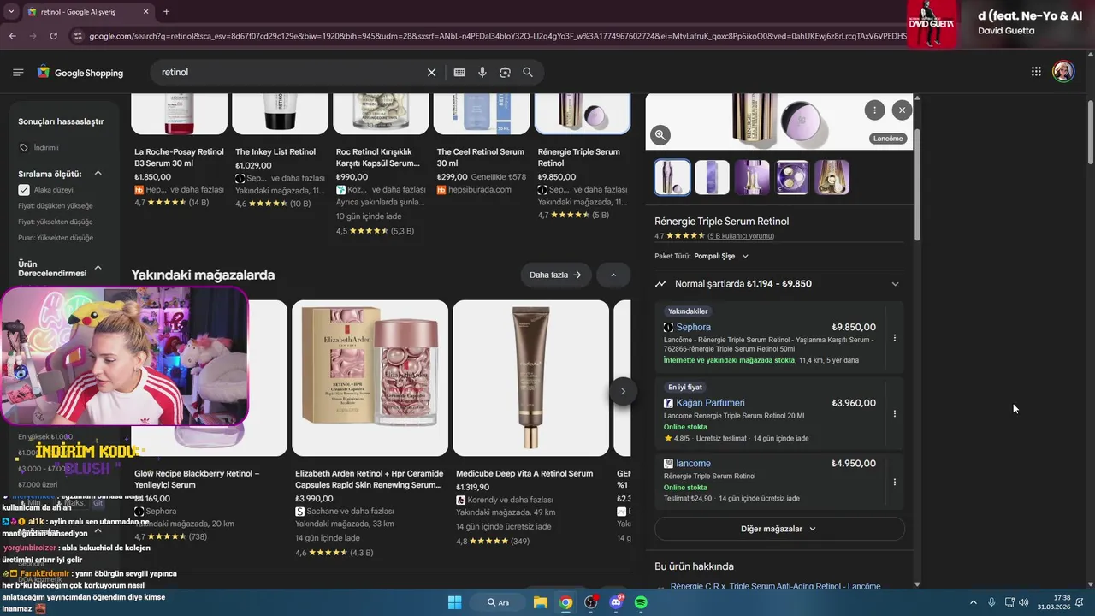This screenshot has height=616, width=1095.
Task: Click Daha fazla for nearby stores
Action: pos(555,275)
